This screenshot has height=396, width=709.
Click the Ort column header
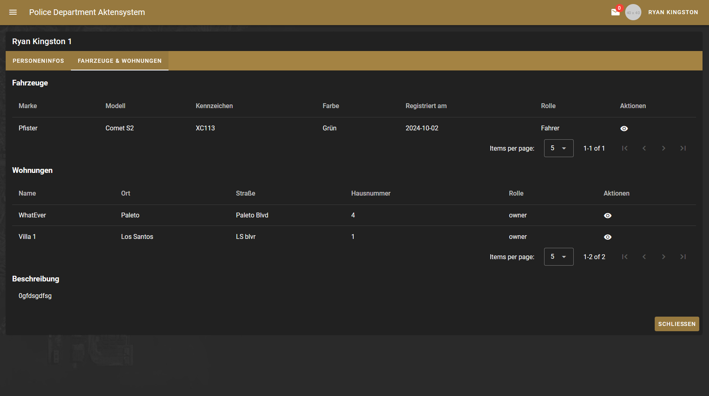coord(126,193)
